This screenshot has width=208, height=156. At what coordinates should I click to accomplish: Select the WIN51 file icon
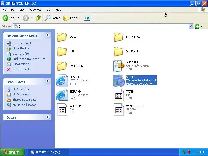[119, 95]
